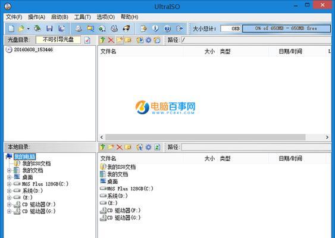Click the disc directory 路径 field

(256, 40)
